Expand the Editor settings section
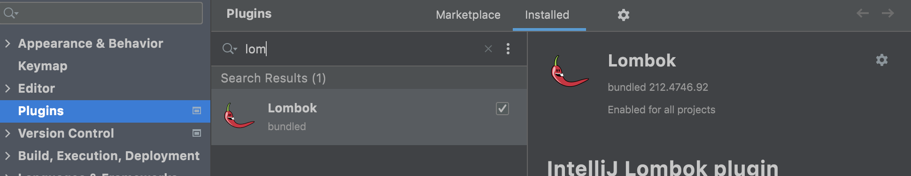 coord(8,88)
